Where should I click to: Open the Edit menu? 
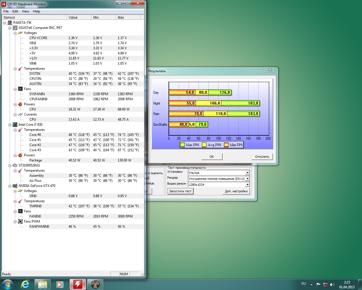[15, 11]
